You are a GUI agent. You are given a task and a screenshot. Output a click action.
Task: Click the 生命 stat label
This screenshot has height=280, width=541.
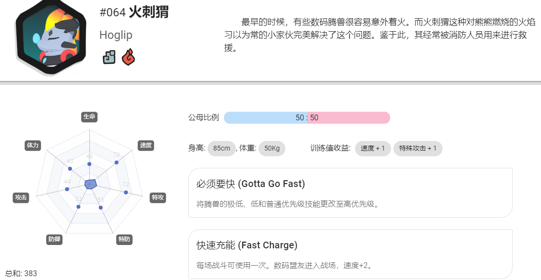click(x=89, y=117)
